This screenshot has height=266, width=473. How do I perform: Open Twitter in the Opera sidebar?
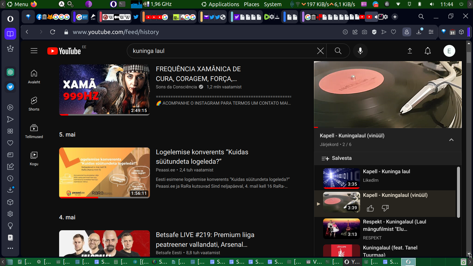pos(10,87)
